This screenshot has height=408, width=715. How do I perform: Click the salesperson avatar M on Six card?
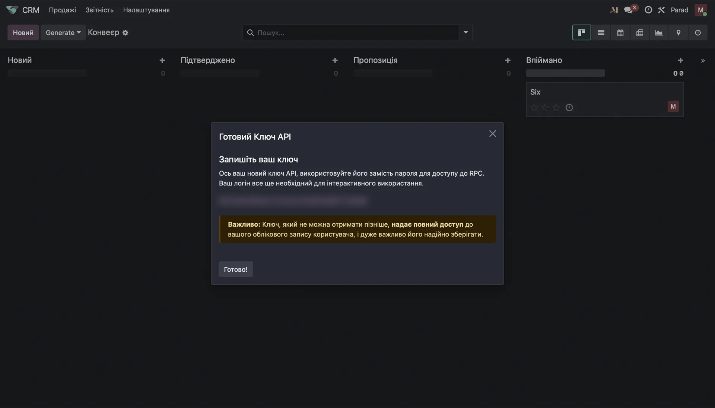tap(673, 106)
